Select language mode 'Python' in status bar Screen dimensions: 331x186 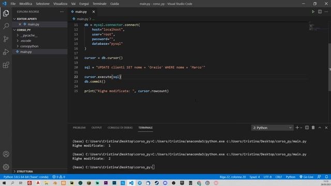(x=291, y=177)
